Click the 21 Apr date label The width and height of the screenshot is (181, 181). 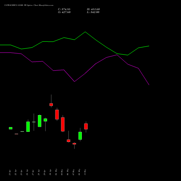click(10, 172)
